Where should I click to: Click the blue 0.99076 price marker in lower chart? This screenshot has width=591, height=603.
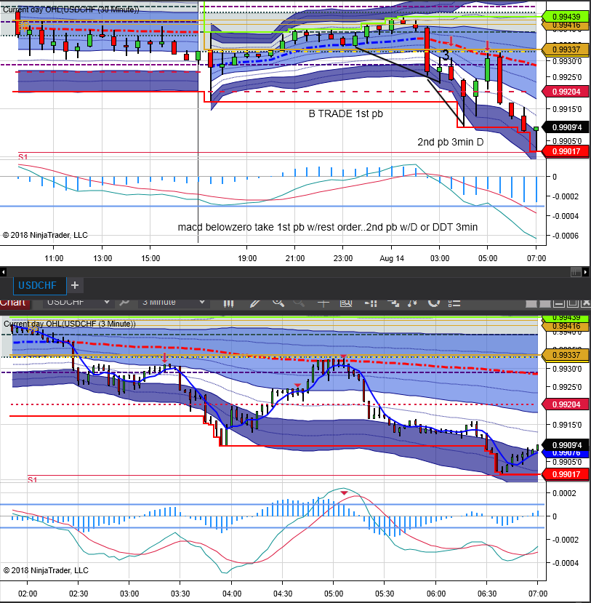(566, 453)
